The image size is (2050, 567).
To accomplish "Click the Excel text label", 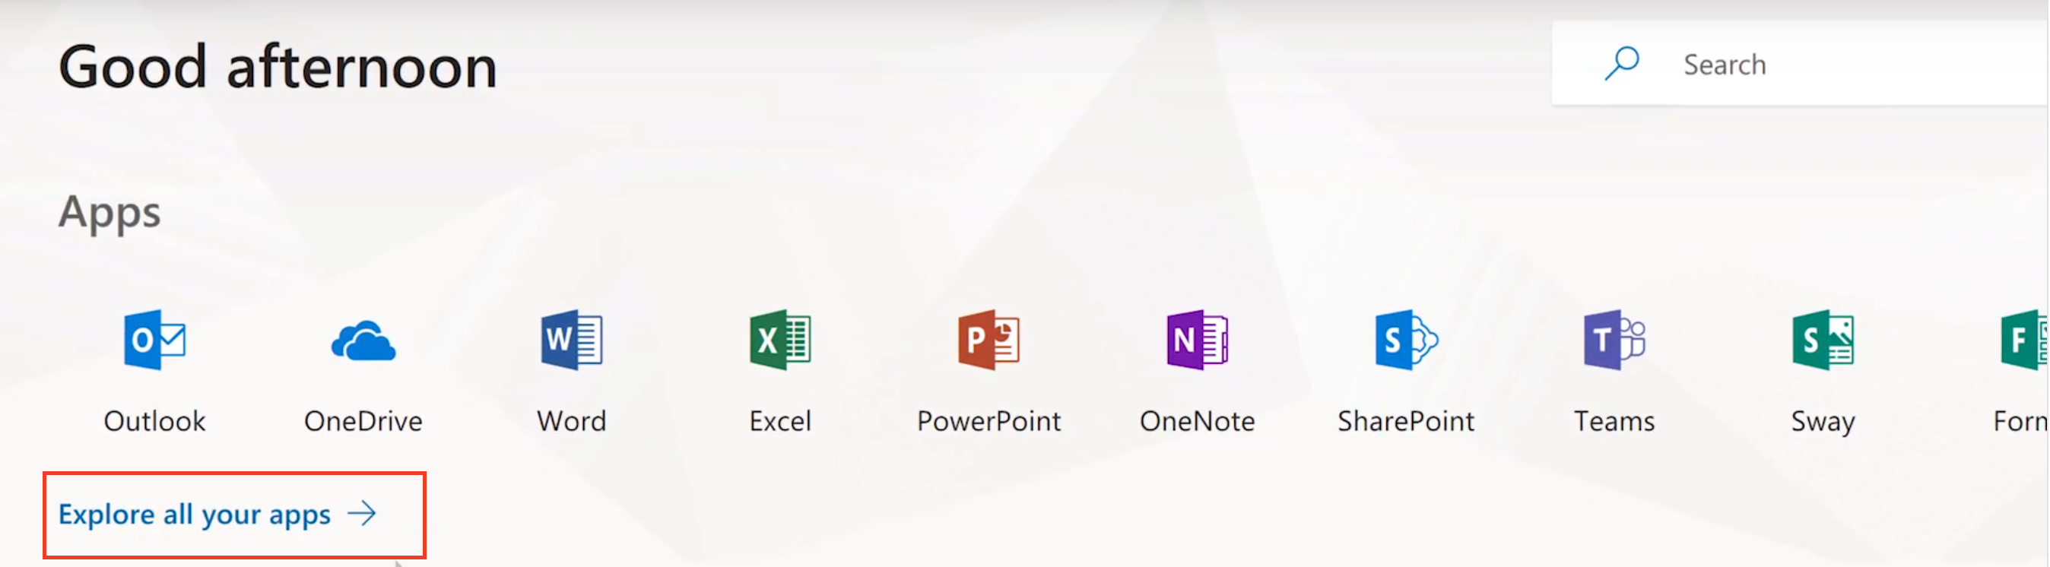I will [780, 420].
